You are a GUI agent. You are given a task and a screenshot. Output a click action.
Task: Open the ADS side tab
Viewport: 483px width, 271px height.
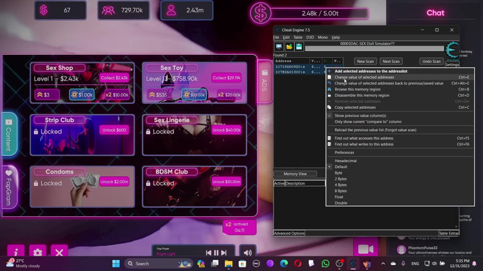[x=264, y=81]
